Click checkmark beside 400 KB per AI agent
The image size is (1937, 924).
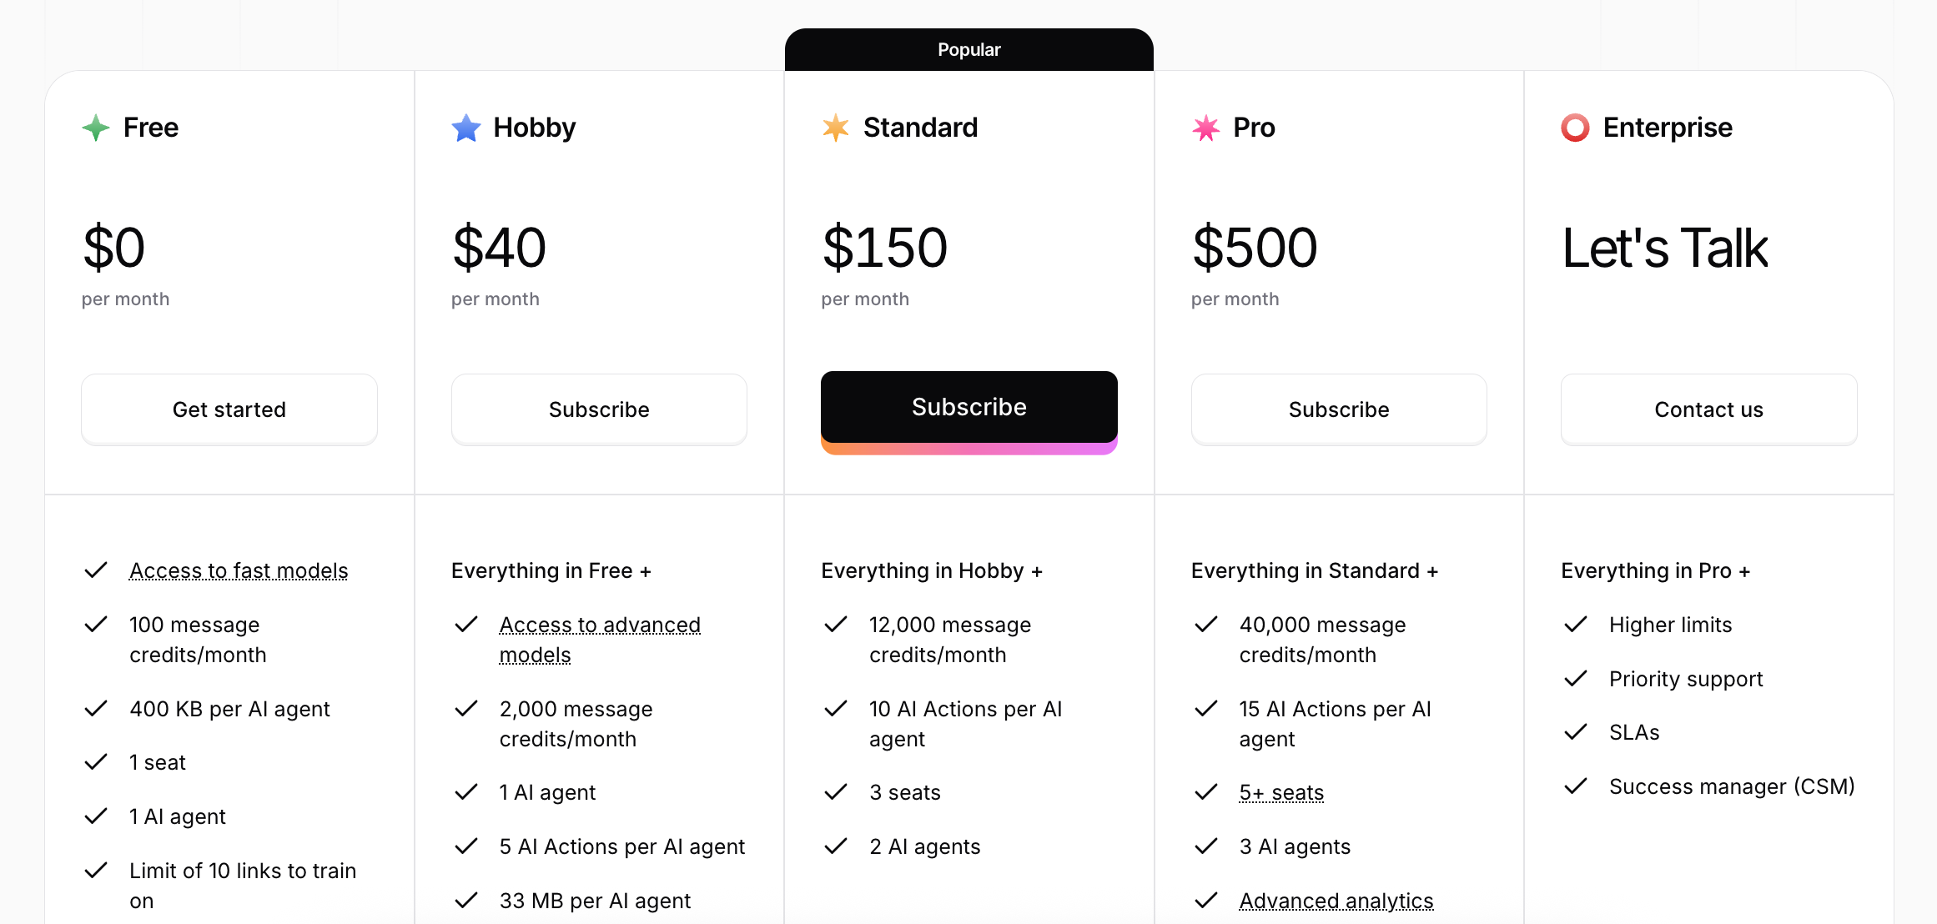pyautogui.click(x=96, y=709)
